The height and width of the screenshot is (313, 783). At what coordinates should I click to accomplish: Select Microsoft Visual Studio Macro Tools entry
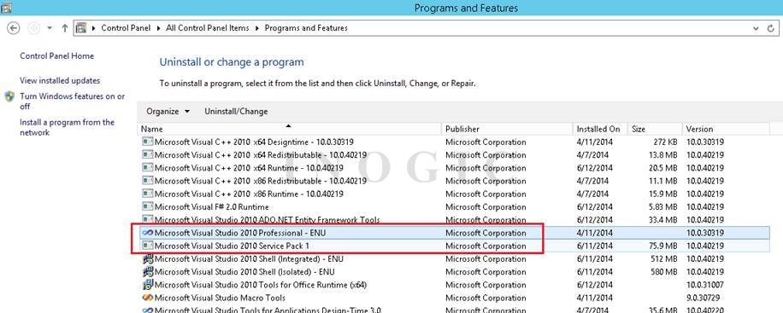pos(221,298)
